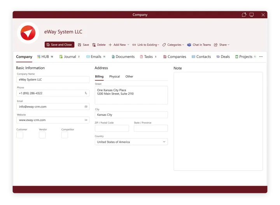The width and height of the screenshot is (280, 205).
Task: Click the Share export icon
Action: pyautogui.click(x=216, y=45)
